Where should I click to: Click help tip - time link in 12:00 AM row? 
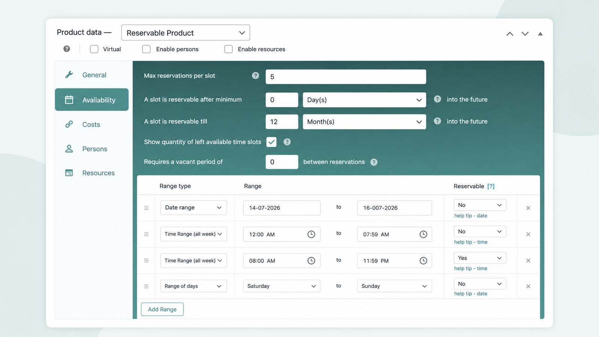pos(471,242)
